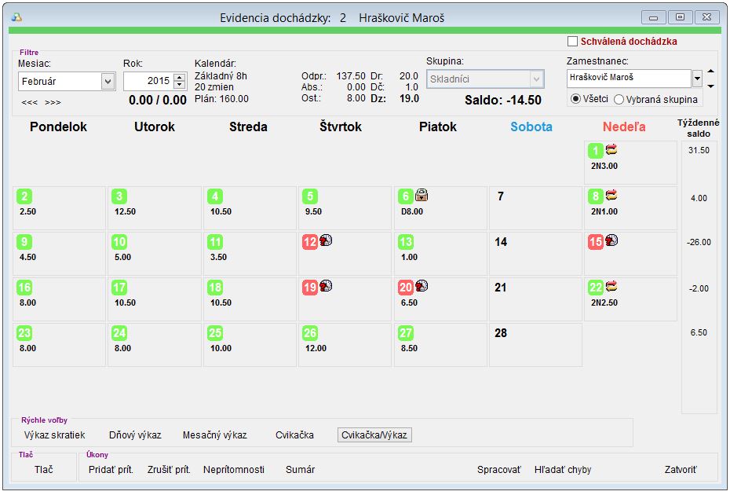
Task: Click Spracovať to process attendance
Action: 499,469
